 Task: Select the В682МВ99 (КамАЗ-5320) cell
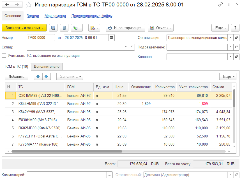(40, 128)
